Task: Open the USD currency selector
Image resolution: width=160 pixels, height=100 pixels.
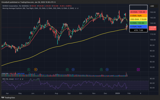Action: tap(153, 6)
